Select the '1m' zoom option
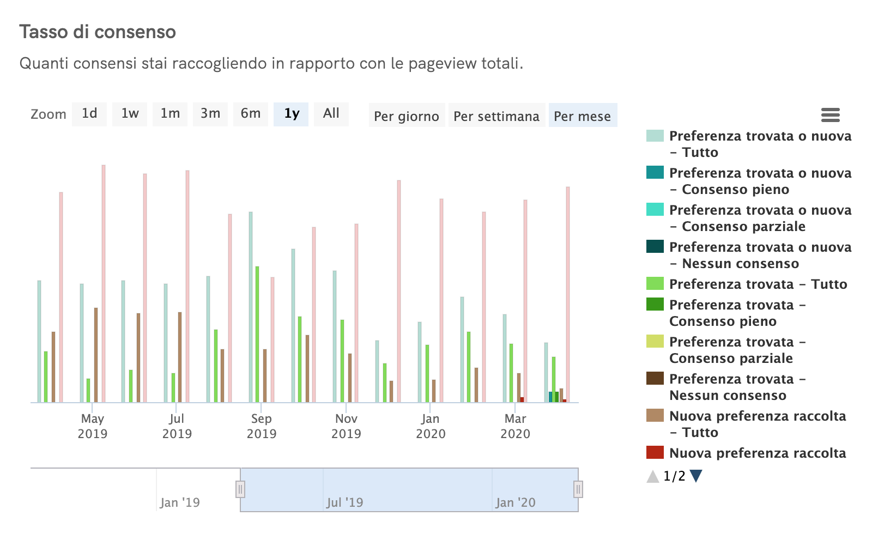The height and width of the screenshot is (534, 872). tap(169, 114)
